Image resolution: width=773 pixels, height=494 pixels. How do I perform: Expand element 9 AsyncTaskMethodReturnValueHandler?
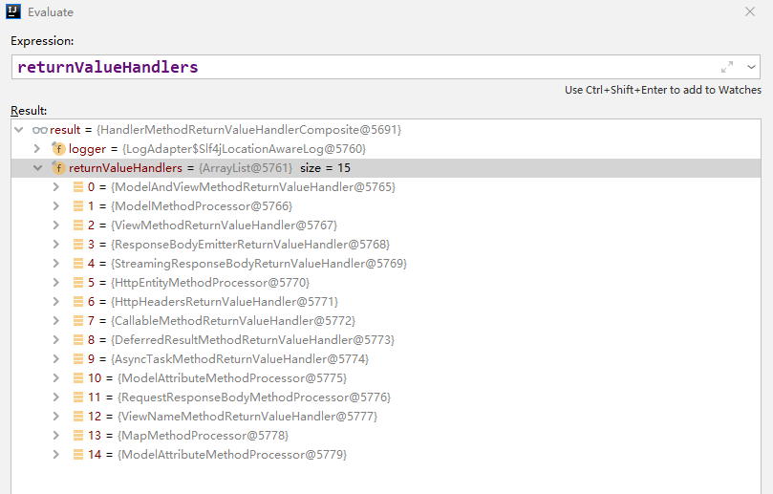56,359
